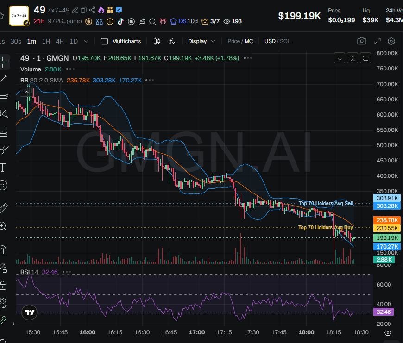Toggle lock all drawings

(3, 285)
